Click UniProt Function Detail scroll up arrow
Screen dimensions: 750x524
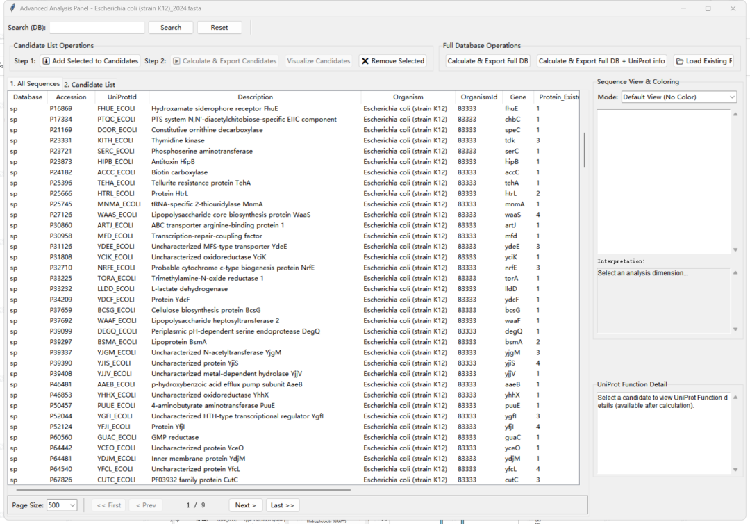click(735, 398)
